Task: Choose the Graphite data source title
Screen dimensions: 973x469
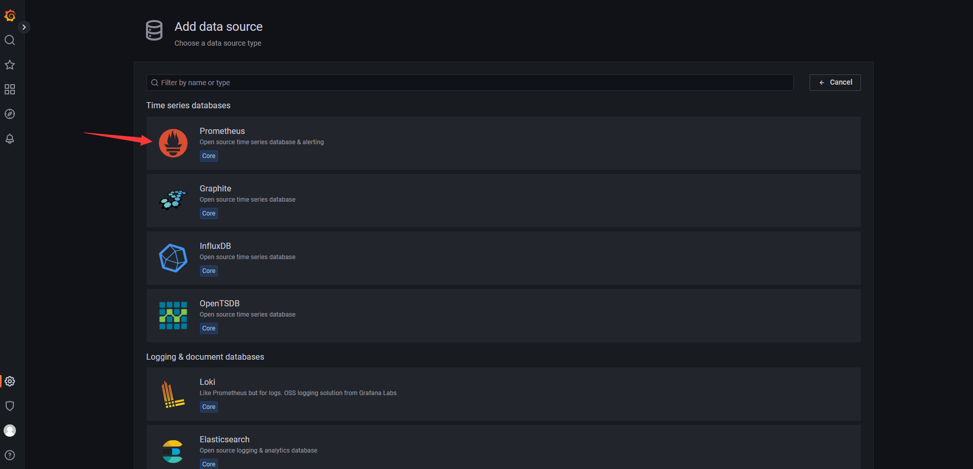Action: coord(215,189)
